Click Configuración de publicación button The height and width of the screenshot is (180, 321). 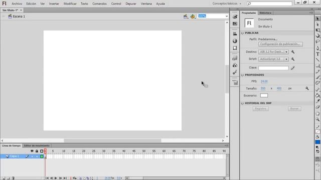point(280,44)
